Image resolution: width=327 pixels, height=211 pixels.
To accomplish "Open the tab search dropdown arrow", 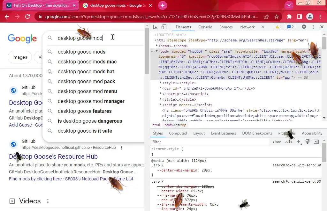I will [289, 5].
